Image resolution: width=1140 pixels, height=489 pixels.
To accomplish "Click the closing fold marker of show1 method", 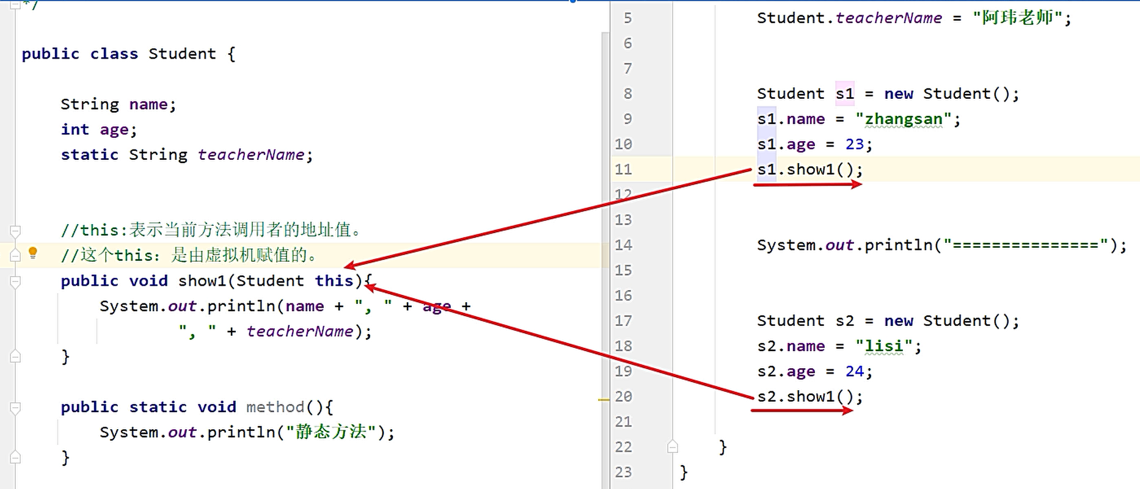I will click(x=15, y=357).
